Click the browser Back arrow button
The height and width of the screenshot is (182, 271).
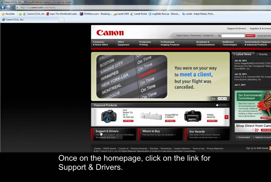click(x=3, y=7)
